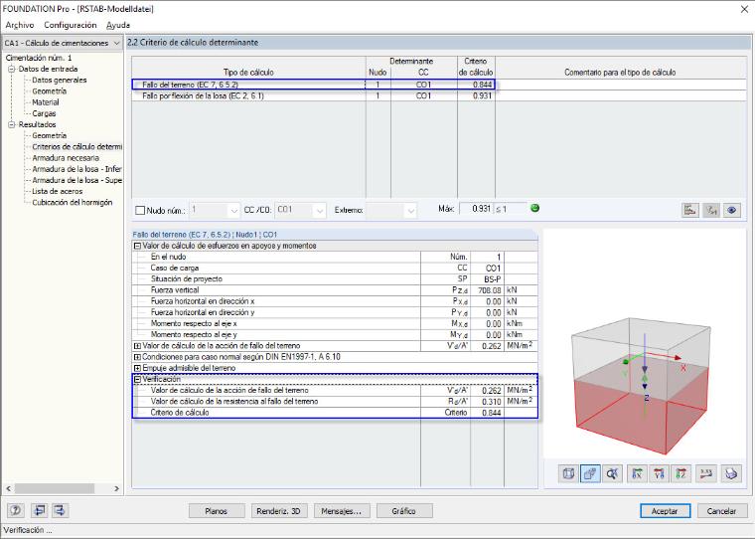Screen dimensions: 755x539
Task: Toggle the eye view mode icon
Action: pos(732,210)
